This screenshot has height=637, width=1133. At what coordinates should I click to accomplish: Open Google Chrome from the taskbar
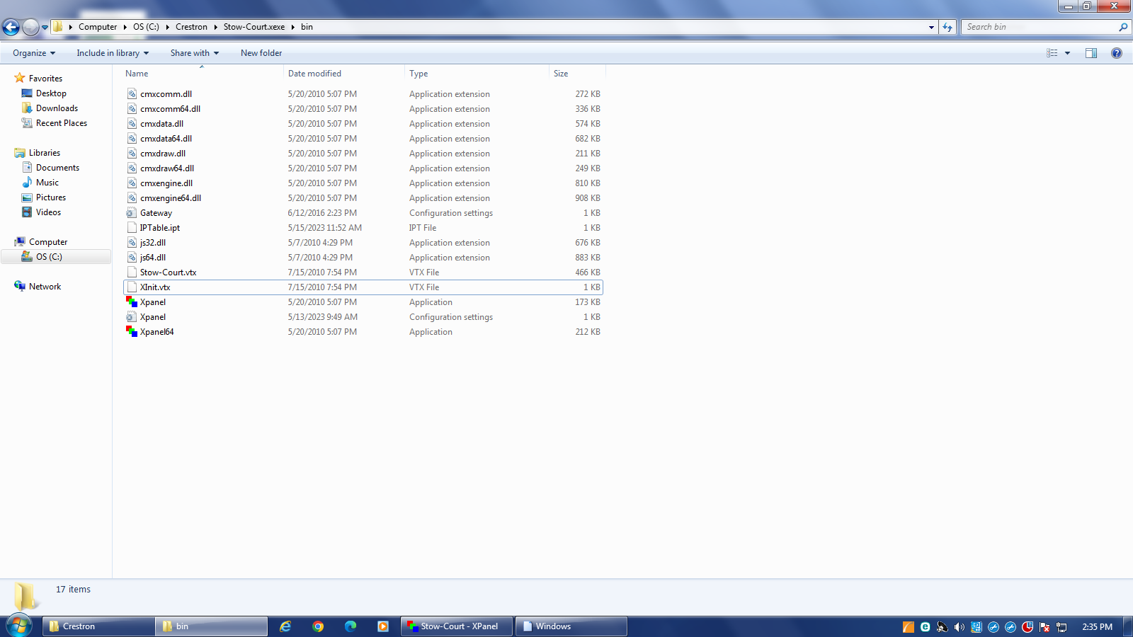coord(318,626)
